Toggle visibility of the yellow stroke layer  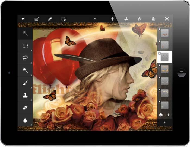click(x=160, y=89)
